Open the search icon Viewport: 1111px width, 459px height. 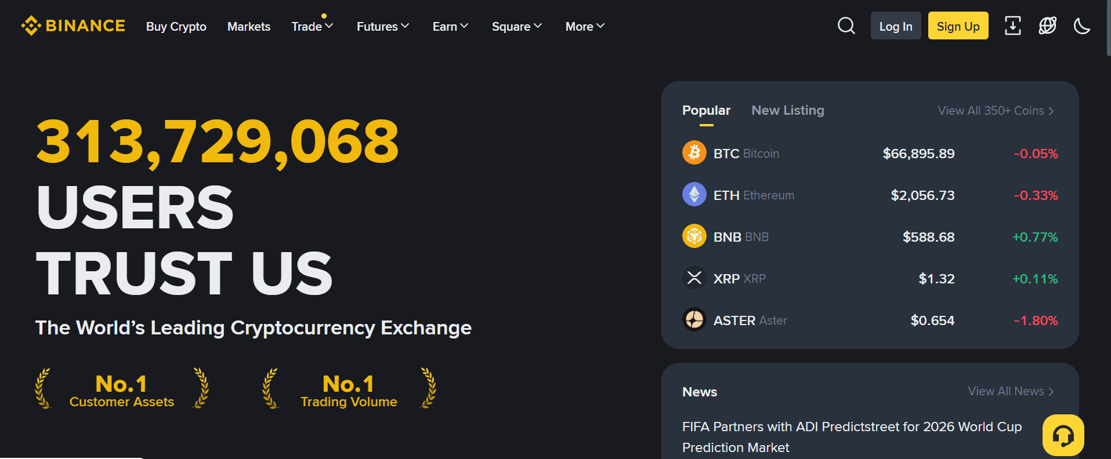point(846,25)
